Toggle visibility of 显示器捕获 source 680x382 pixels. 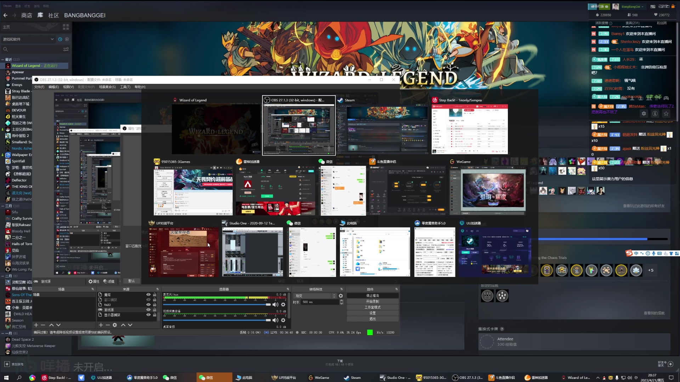[x=148, y=315]
